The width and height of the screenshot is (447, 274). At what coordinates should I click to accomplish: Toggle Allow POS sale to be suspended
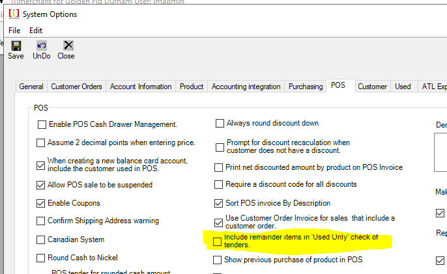pos(41,185)
